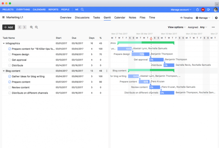Open the Manage account dropdown
Screen dimensions: 219x148
point(181,10)
